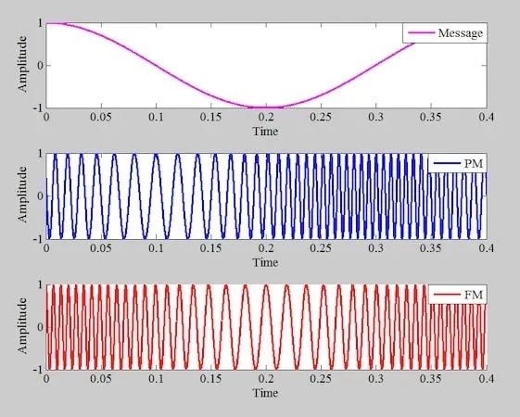Click the 0 amplitude tick on PM plot
Viewport: 520px width, 417px height.
pyautogui.click(x=41, y=196)
